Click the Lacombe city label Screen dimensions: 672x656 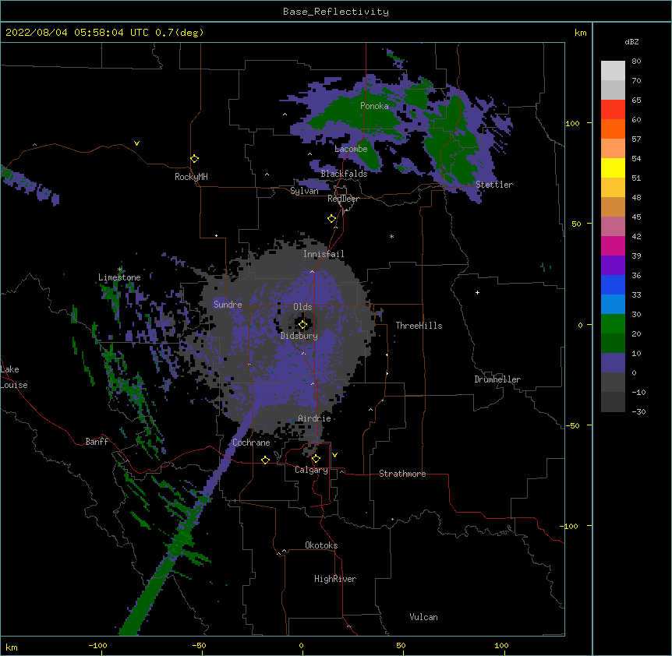point(351,149)
